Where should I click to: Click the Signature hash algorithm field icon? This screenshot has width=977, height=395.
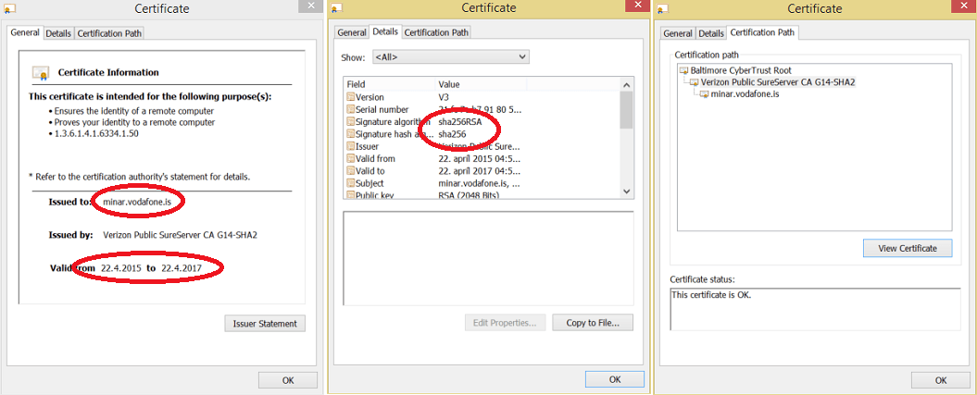(350, 134)
